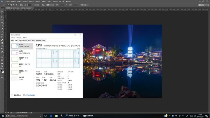The image size is (210, 118).
Task: Choose Add to Selection mode
Action: [x=11, y=5]
